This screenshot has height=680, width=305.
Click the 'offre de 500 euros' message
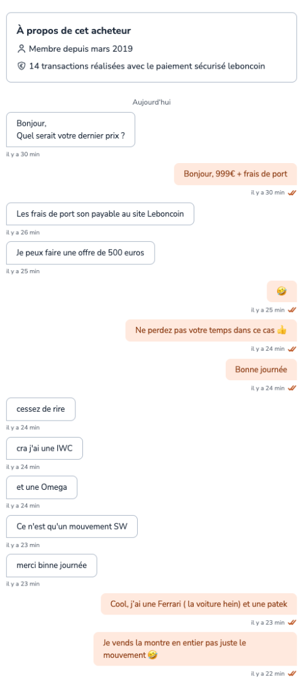click(80, 253)
